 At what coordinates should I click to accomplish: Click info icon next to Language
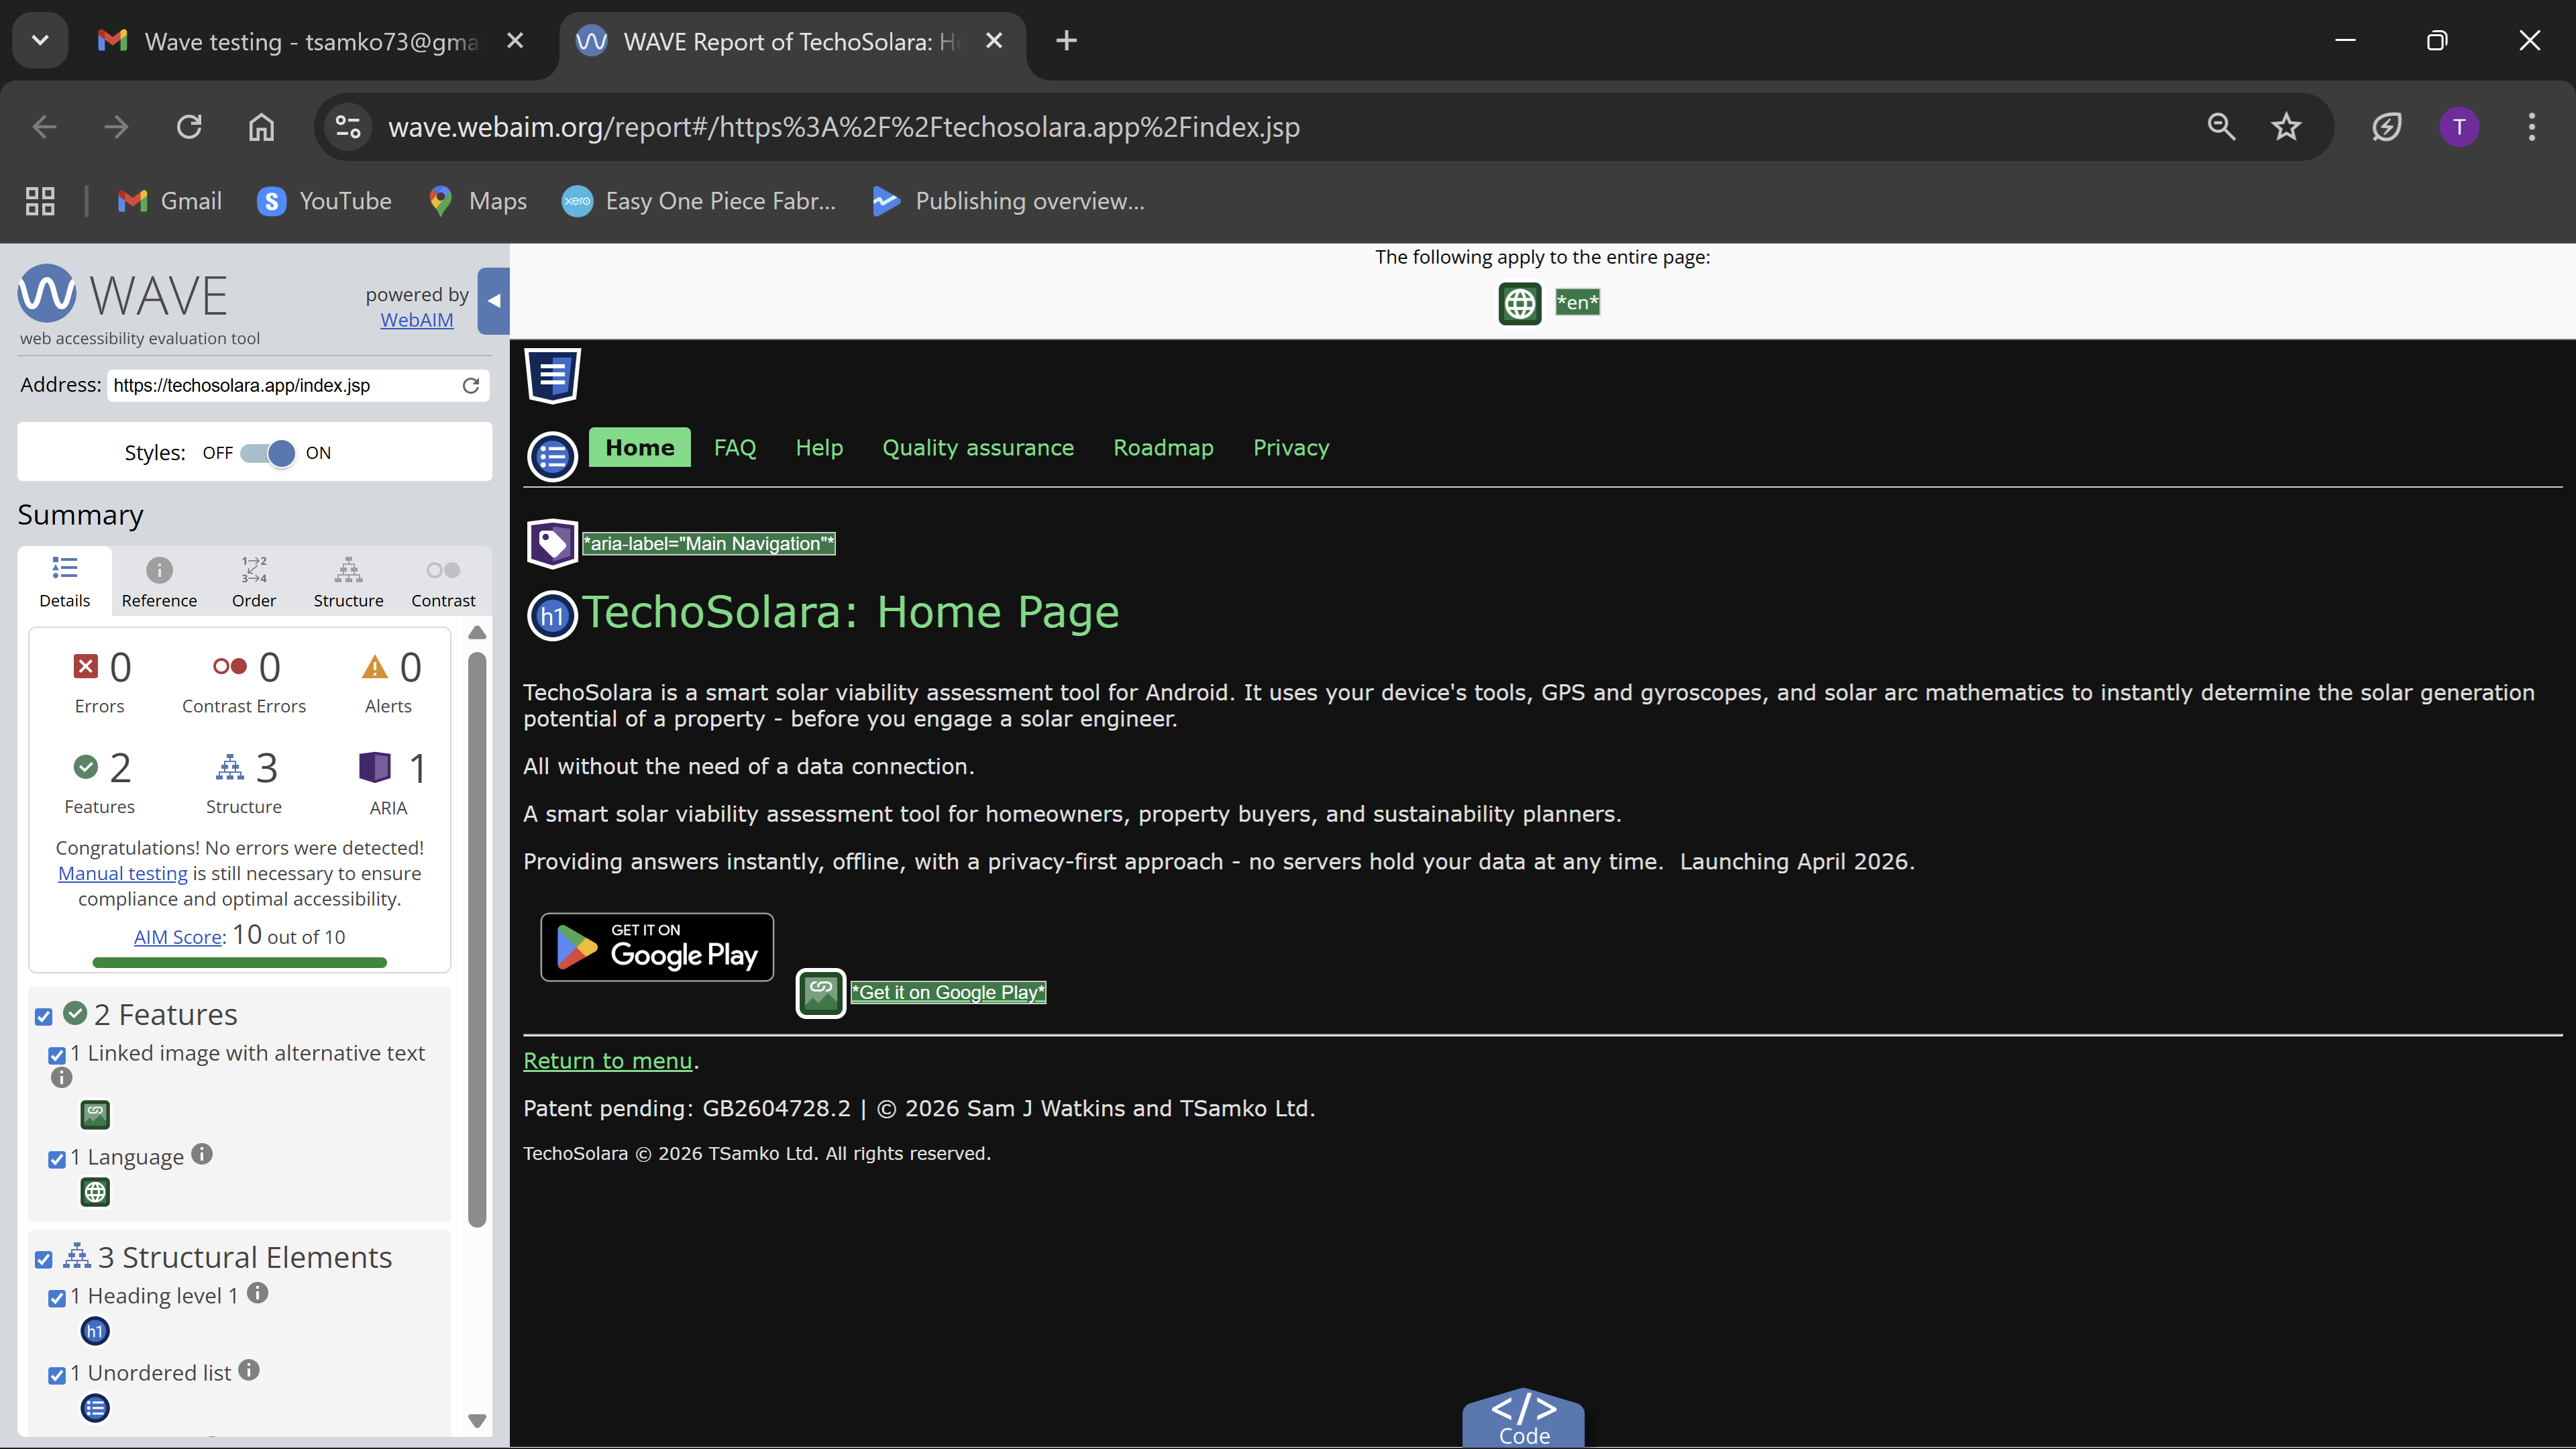[x=202, y=1154]
